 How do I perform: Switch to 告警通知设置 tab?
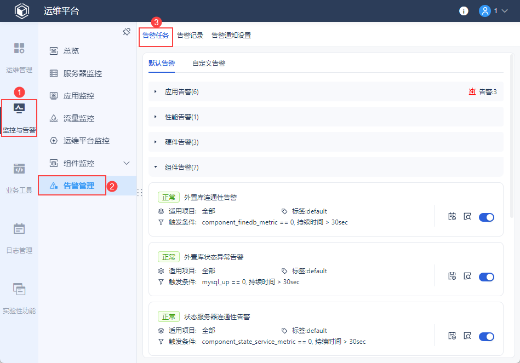coord(231,36)
